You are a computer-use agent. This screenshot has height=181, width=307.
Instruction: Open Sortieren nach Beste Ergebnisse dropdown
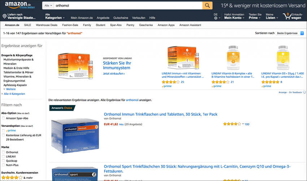[x=290, y=33]
